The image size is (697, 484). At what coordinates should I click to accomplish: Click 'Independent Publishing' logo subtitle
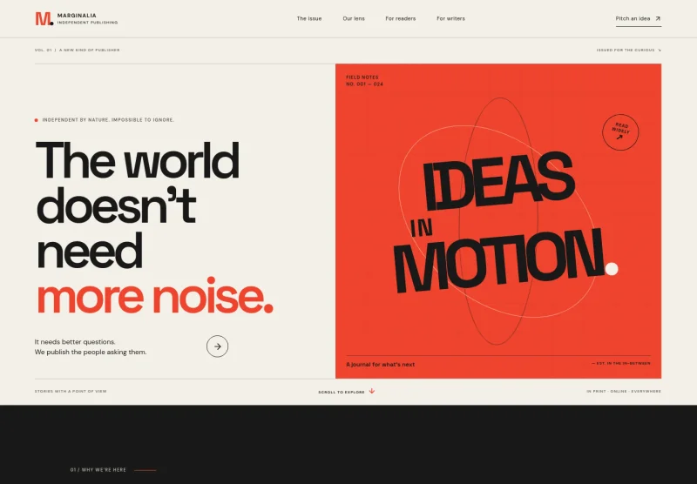87,23
